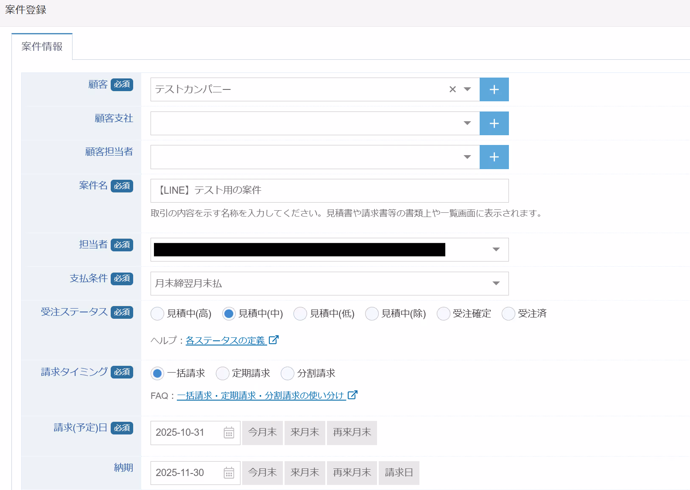The image size is (690, 490).
Task: Set 請求(予定)日 to 今月末
Action: 263,433
